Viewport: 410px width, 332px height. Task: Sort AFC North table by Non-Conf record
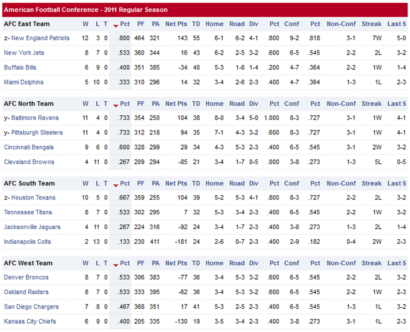click(341, 104)
